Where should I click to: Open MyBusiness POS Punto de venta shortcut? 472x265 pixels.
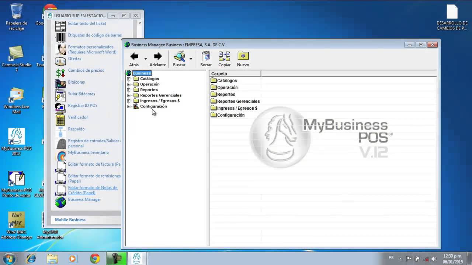click(x=16, y=184)
